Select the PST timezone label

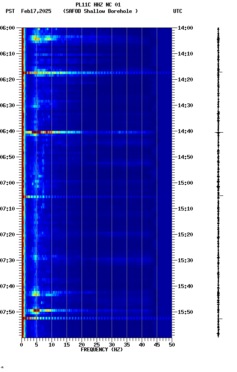coord(10,11)
